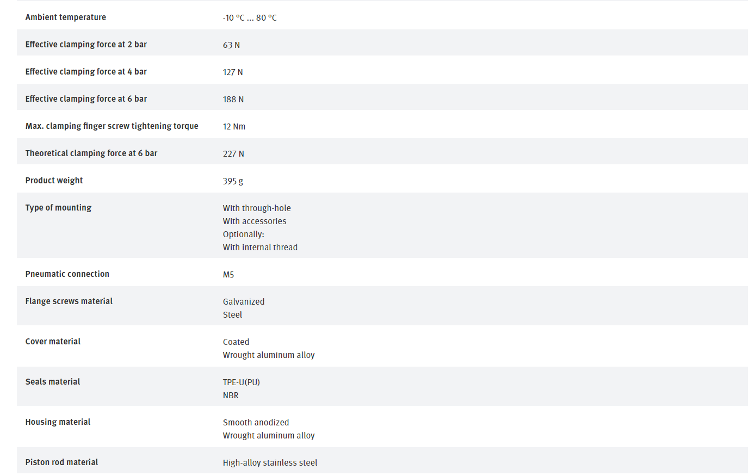Click Flange screws material label

(69, 301)
